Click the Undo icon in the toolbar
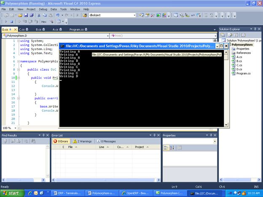This screenshot has width=263, height=197. click(57, 15)
